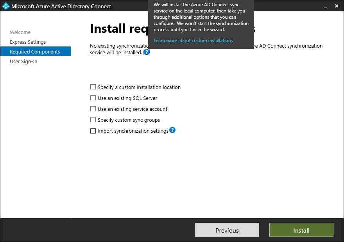Check Import synchronization settings
The height and width of the screenshot is (242, 344).
93,131
